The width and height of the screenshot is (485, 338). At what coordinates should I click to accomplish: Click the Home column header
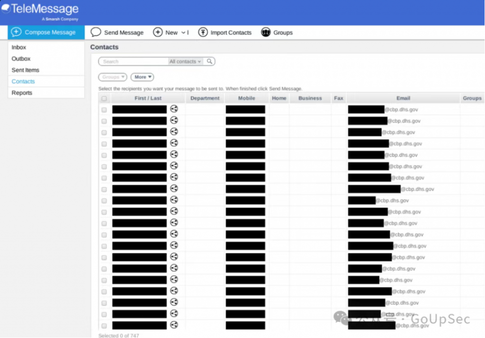coord(279,98)
